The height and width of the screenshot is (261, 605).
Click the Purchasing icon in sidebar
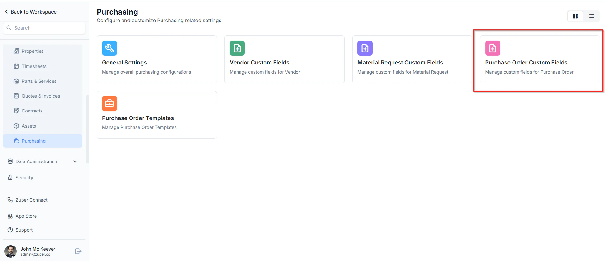click(x=16, y=141)
